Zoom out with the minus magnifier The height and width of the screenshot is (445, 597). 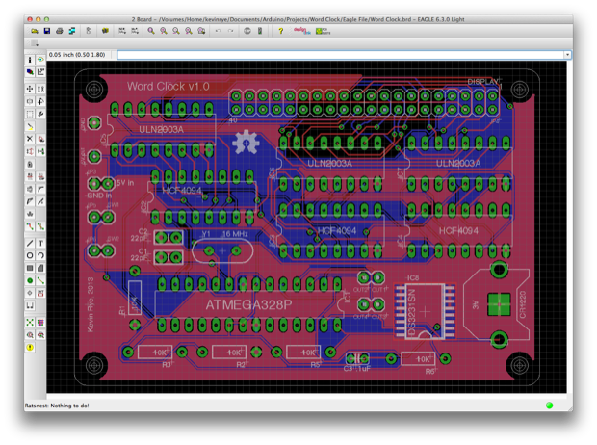click(x=176, y=31)
